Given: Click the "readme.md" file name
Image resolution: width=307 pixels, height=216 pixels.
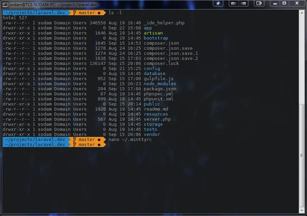Looking at the screenshot, I should click(x=156, y=109).
